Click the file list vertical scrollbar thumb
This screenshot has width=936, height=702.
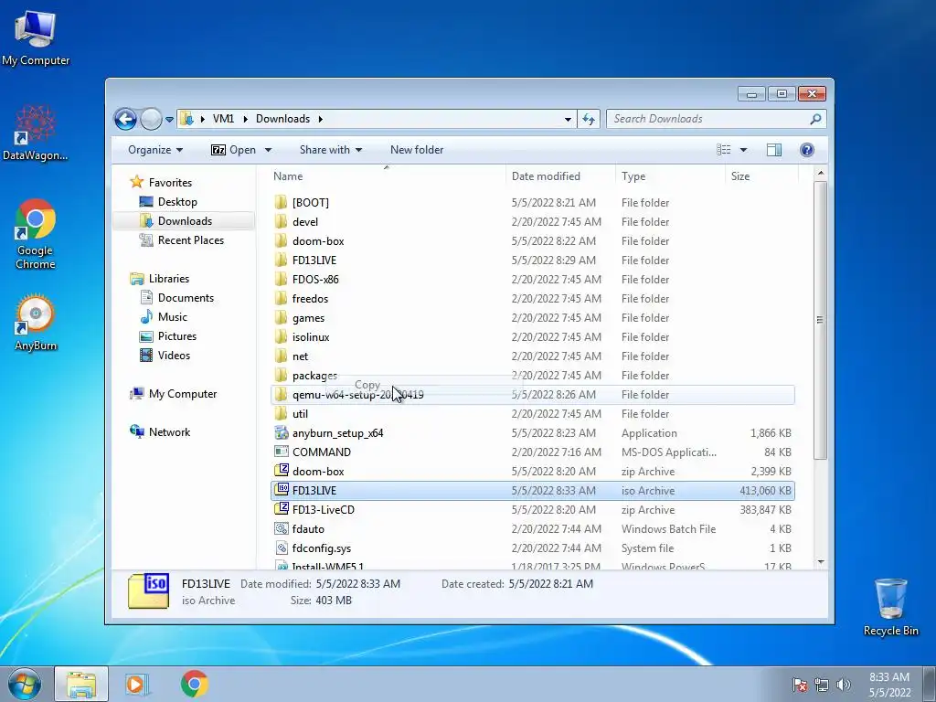pos(820,321)
